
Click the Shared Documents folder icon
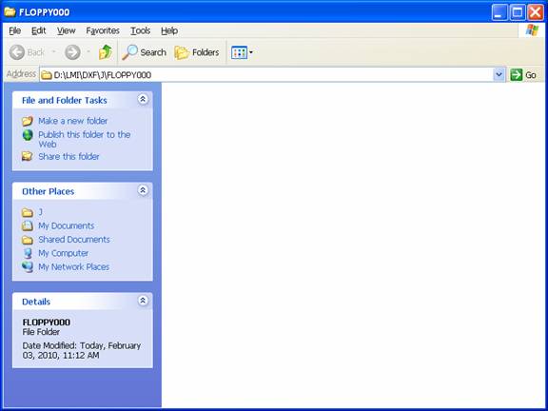click(x=28, y=240)
